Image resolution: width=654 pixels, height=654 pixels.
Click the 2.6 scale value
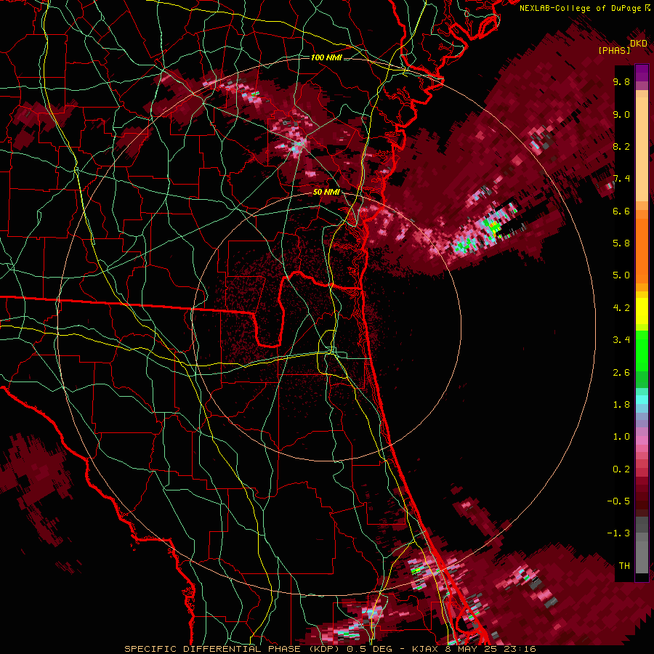pos(621,372)
